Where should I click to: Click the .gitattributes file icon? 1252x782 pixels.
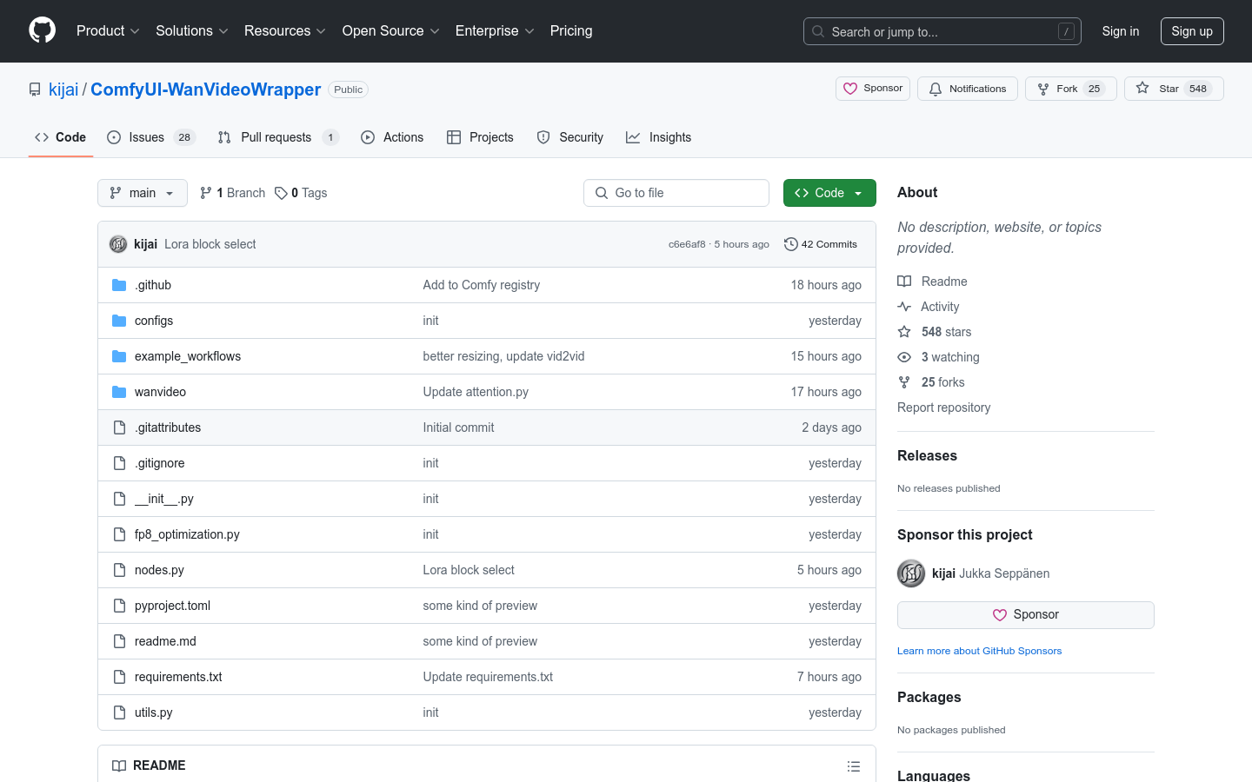(x=119, y=427)
